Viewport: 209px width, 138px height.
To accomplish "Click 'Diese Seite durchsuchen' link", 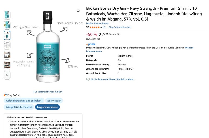I will (120, 27).
